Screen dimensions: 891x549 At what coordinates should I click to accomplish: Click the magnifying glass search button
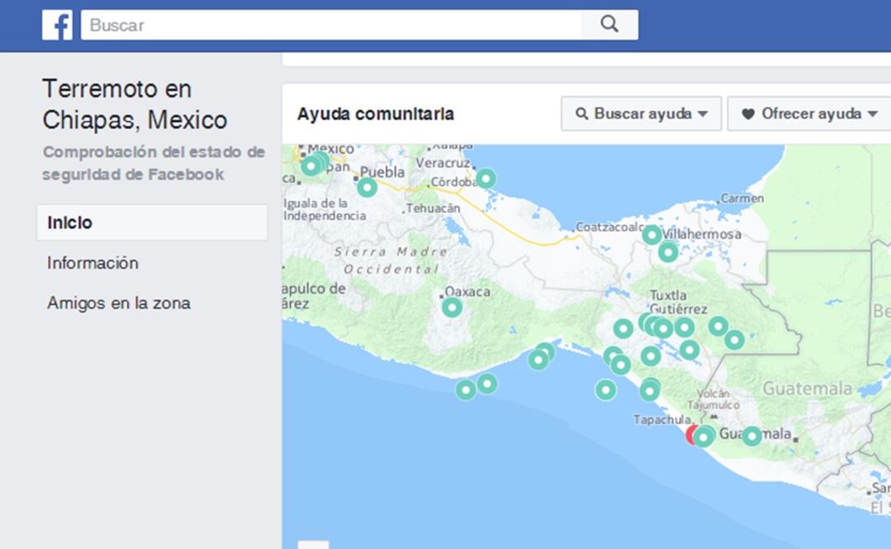(x=609, y=25)
